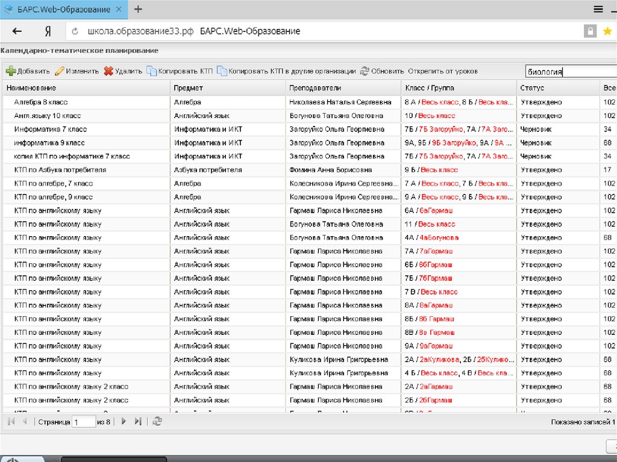Click the page number input field
617x462 pixels.
pos(83,422)
